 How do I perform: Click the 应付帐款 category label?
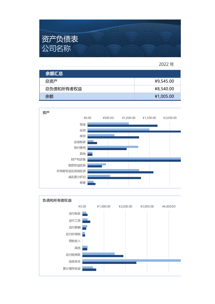pyautogui.click(x=75, y=214)
